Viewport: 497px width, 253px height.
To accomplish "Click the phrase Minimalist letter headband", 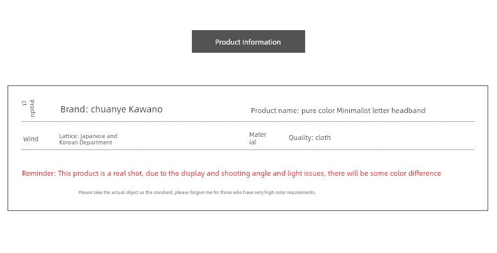I will 381,110.
